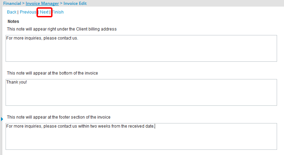Image resolution: width=284 pixels, height=155 pixels.
Task: Go Back to the prior page
Action: point(11,12)
